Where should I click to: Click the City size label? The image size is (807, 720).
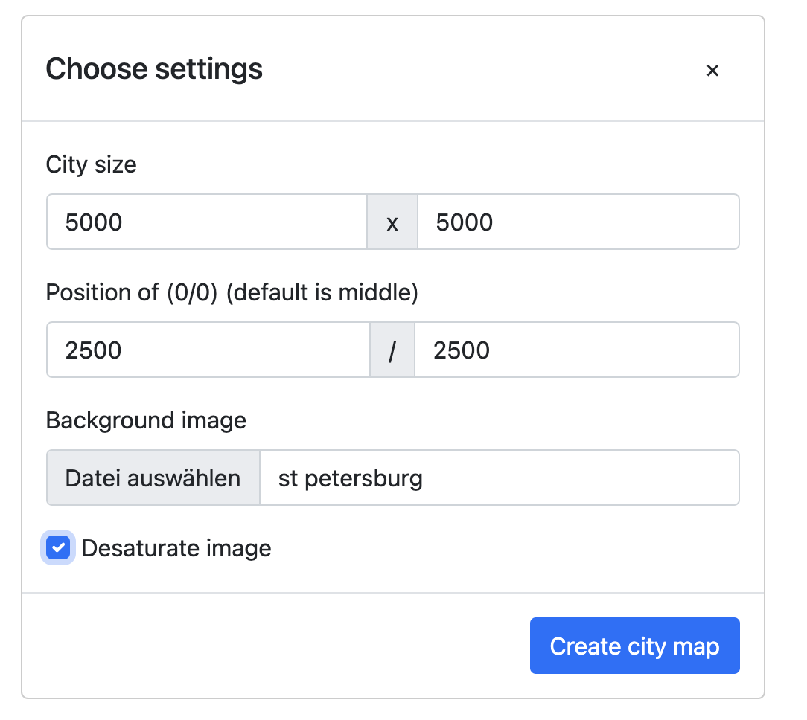(92, 164)
